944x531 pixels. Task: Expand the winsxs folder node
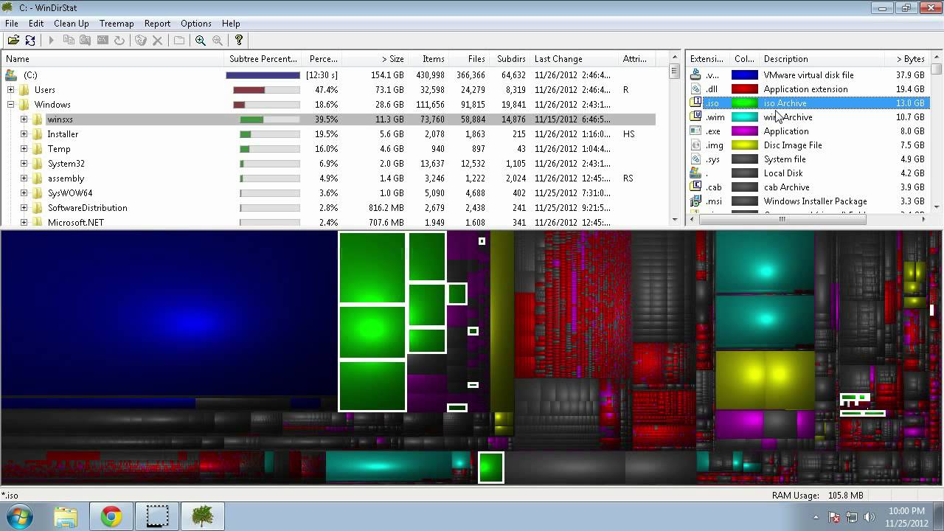point(24,119)
